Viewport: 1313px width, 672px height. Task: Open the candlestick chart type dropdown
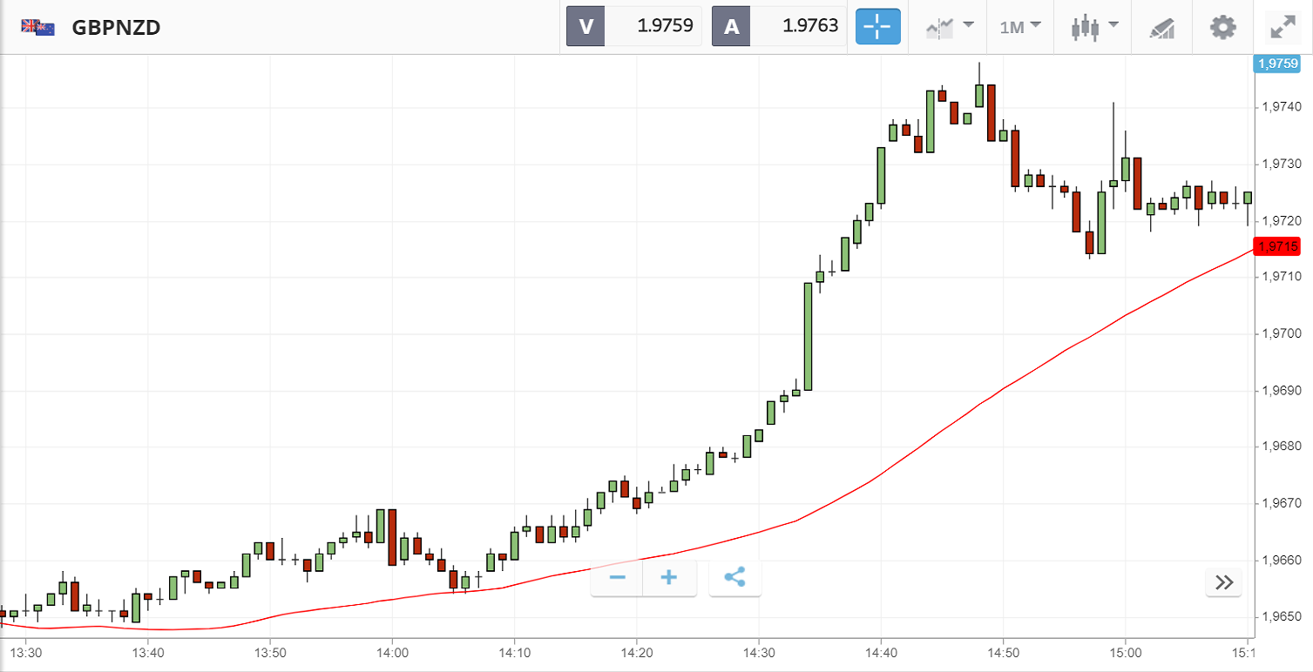point(1093,27)
